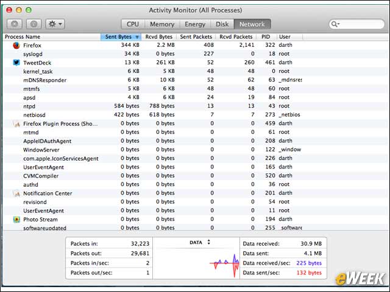The height and width of the screenshot is (292, 390).
Task: Click Data sent/sec 132 bytes
Action: (309, 273)
